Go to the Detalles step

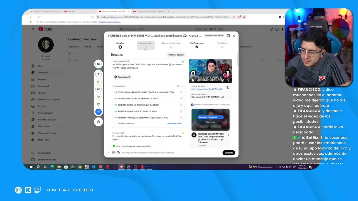pyautogui.click(x=120, y=45)
